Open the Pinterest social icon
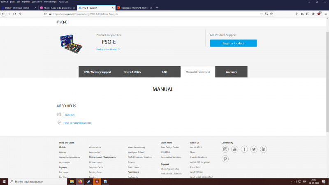The image size is (329, 185). point(225,159)
